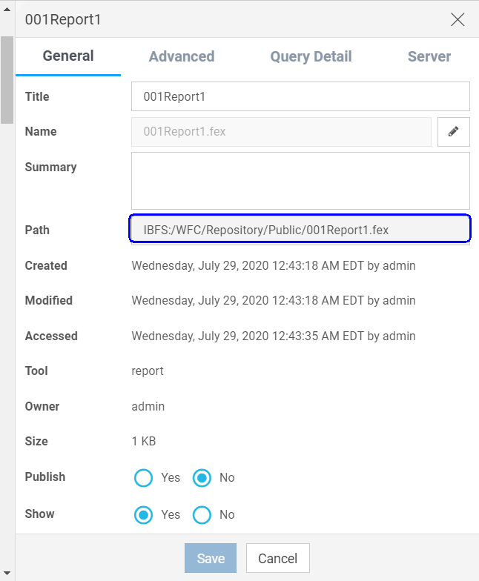Viewport: 479px width, 581px height.
Task: Set Publish to Yes
Action: pyautogui.click(x=143, y=478)
